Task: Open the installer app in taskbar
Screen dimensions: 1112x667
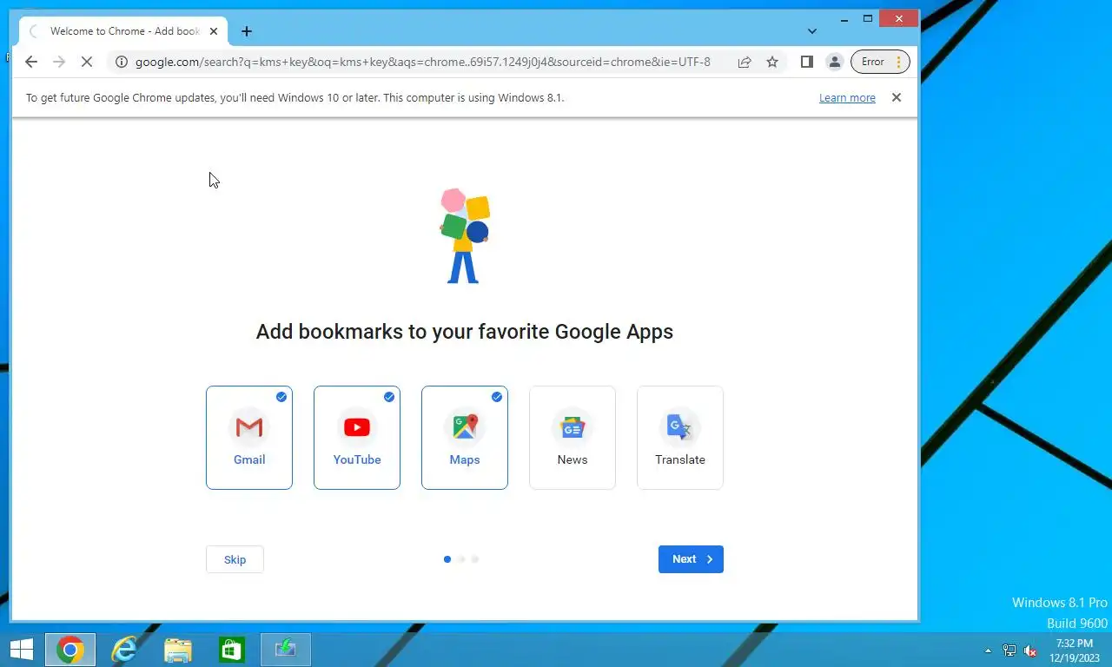Action: click(286, 650)
